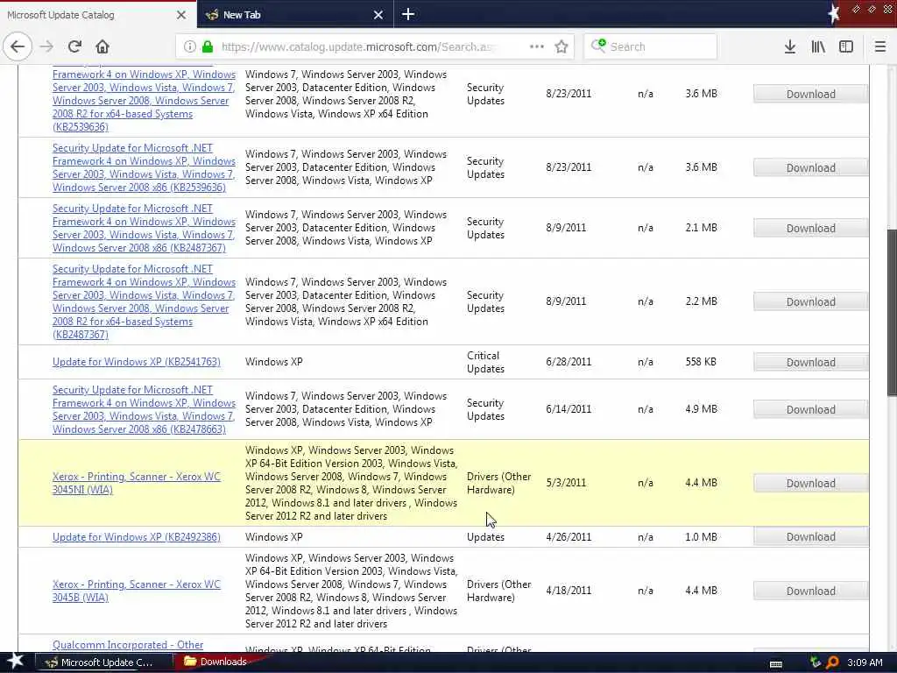Click the 1.0 MB size cell
Image resolution: width=897 pixels, height=673 pixels.
coord(701,537)
